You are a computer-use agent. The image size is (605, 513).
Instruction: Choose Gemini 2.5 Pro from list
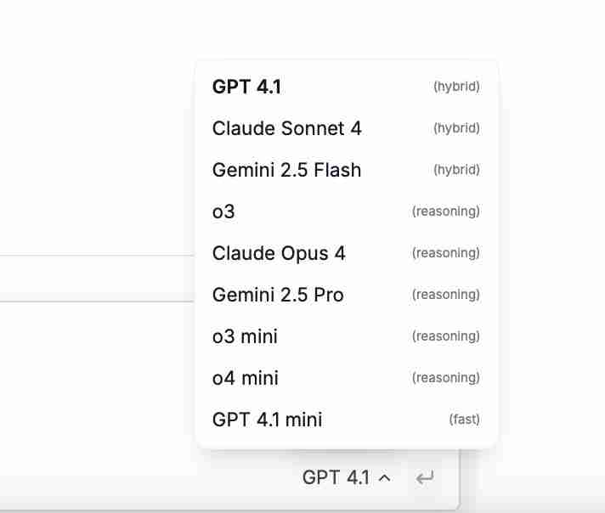point(278,295)
